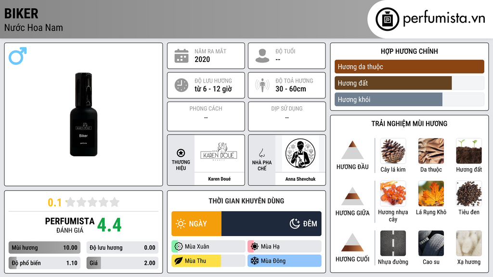Image resolution: width=493 pixels, height=277 pixels.
Task: Click the calendar icon next to 2020
Action: point(182,56)
